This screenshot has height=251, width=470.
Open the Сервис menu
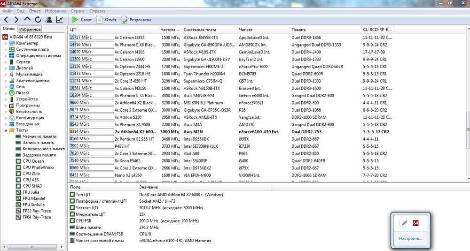pos(78,11)
